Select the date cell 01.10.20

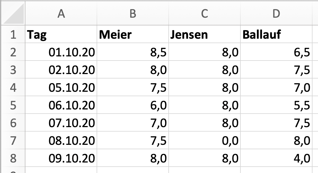[x=61, y=52]
